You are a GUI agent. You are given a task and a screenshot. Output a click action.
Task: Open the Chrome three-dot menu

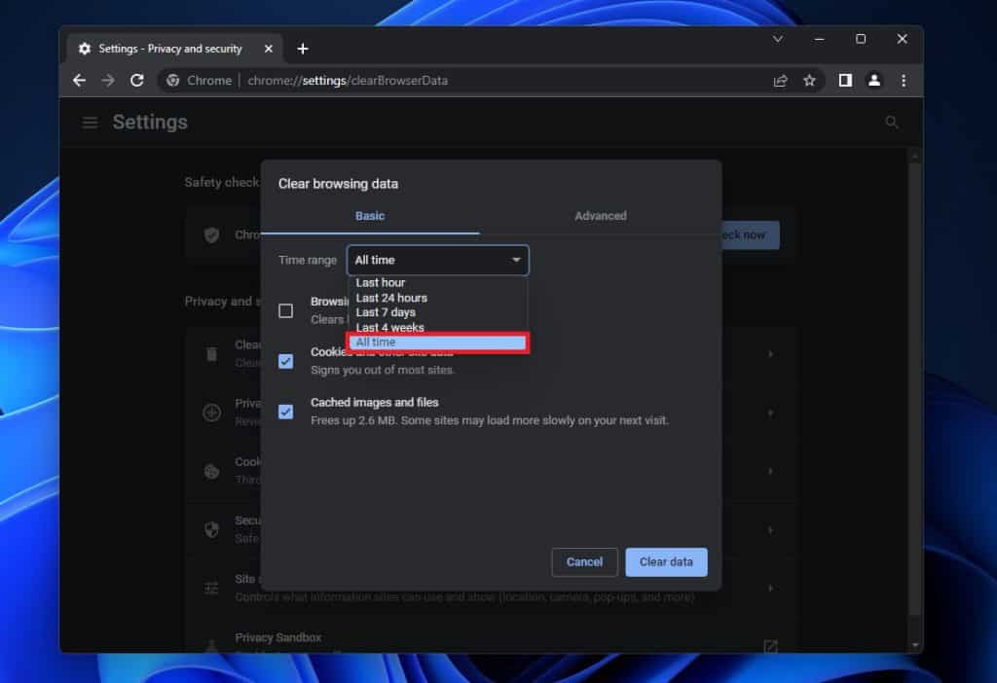point(904,80)
